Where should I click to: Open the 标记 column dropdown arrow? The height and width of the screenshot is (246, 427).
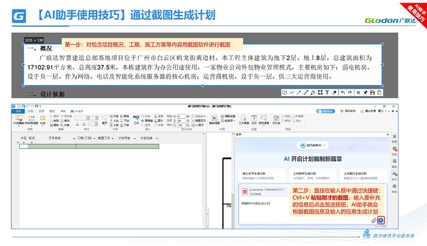[x=32, y=143]
